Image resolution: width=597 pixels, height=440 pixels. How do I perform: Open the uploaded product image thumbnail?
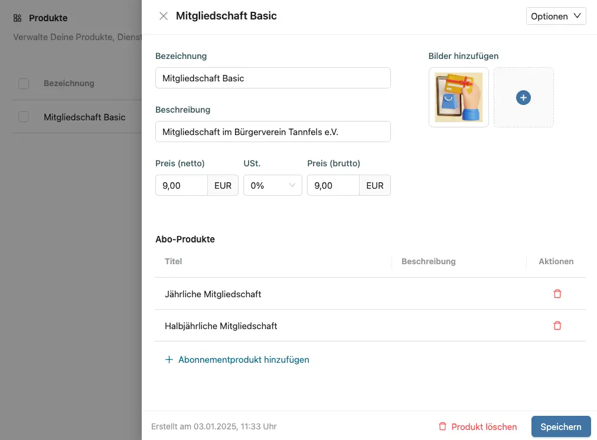tap(458, 97)
